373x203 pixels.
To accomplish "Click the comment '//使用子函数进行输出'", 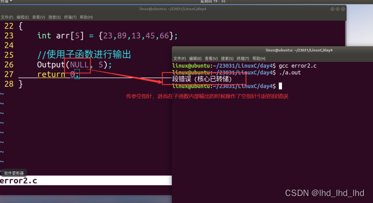I will coord(84,55).
